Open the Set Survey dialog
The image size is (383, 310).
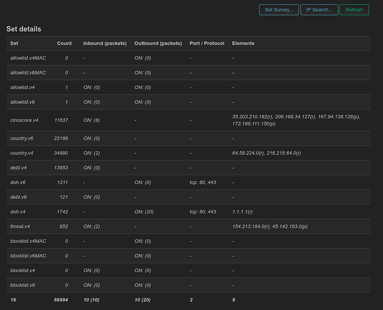click(x=279, y=10)
